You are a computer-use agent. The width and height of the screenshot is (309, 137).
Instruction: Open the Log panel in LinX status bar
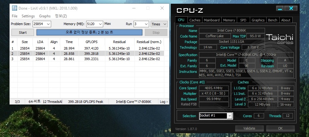pyautogui.click(x=164, y=102)
